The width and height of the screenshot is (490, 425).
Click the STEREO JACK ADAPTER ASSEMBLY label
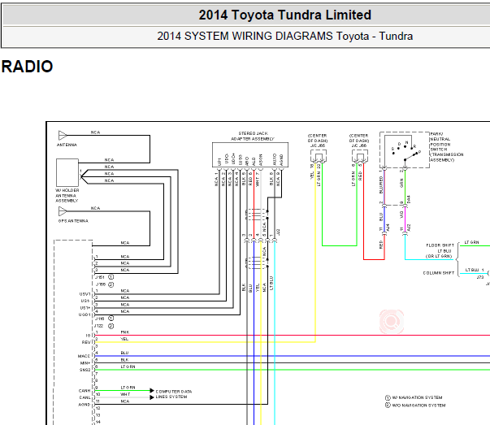pyautogui.click(x=253, y=136)
